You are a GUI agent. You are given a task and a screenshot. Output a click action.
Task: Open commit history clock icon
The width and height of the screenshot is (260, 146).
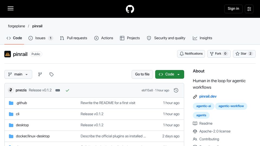pos(176,90)
